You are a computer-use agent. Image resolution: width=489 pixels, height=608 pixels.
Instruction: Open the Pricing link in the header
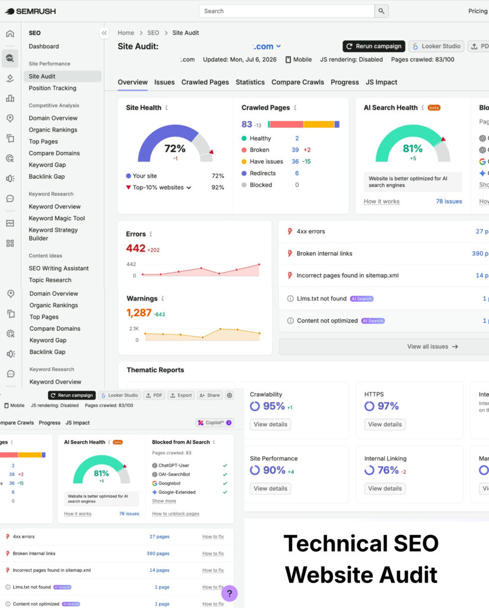[x=478, y=11]
